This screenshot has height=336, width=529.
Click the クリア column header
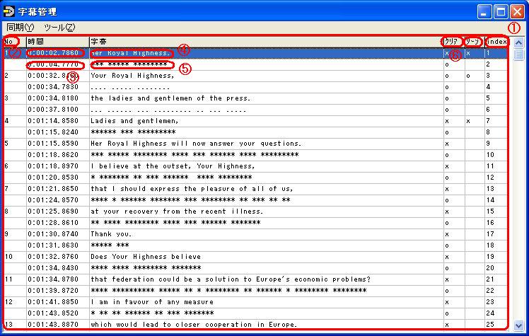[x=453, y=42]
